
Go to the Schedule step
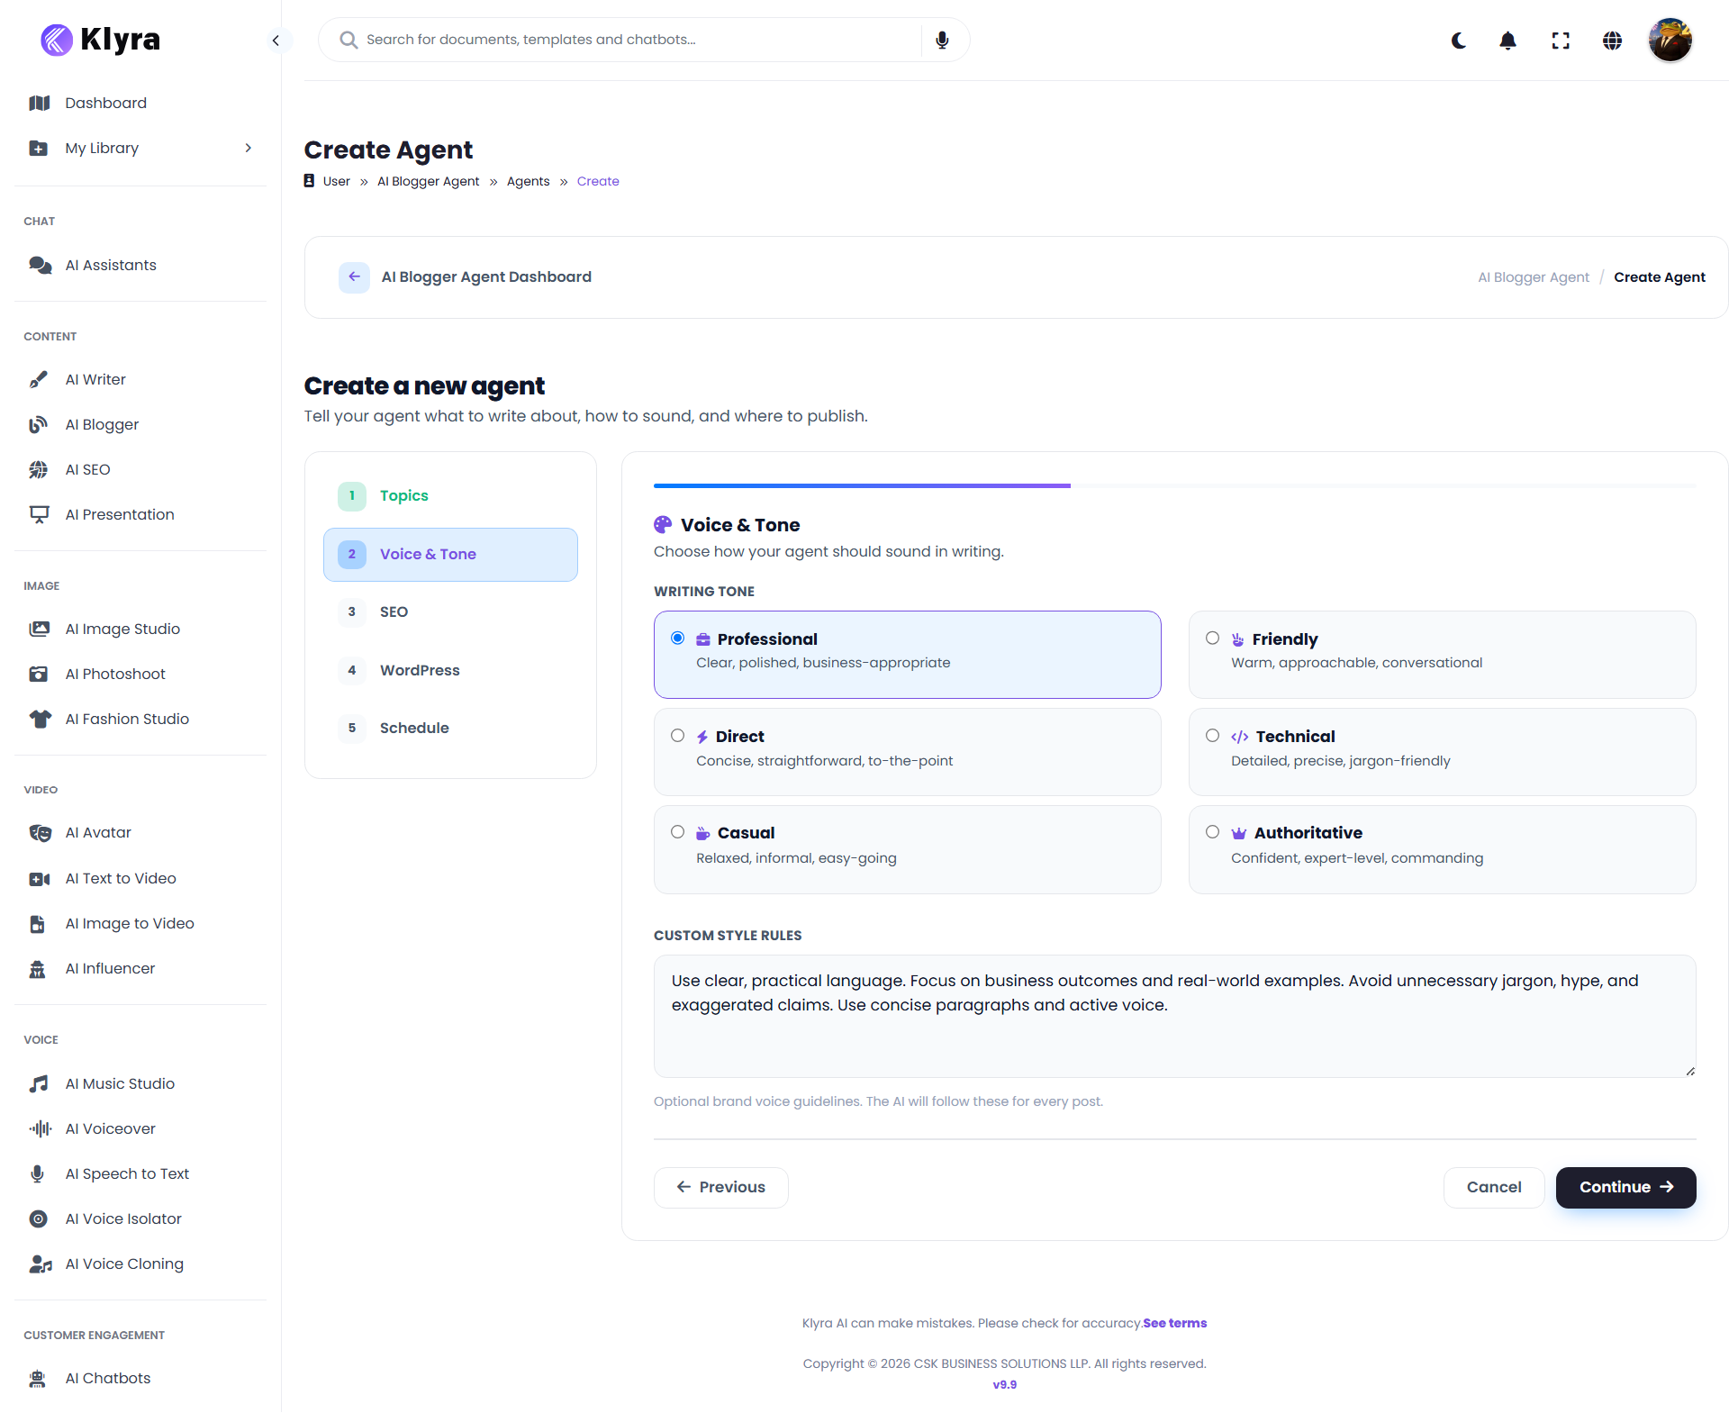[450, 728]
